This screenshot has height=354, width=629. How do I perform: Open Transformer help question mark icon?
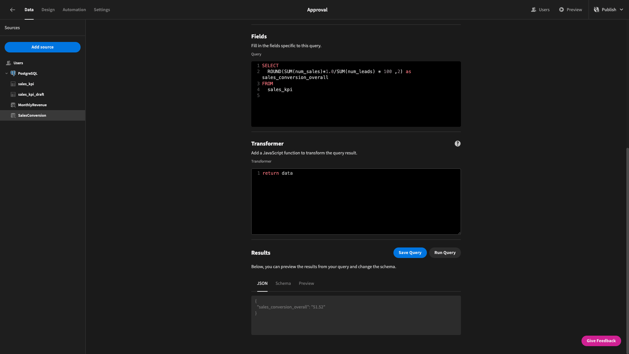(458, 144)
